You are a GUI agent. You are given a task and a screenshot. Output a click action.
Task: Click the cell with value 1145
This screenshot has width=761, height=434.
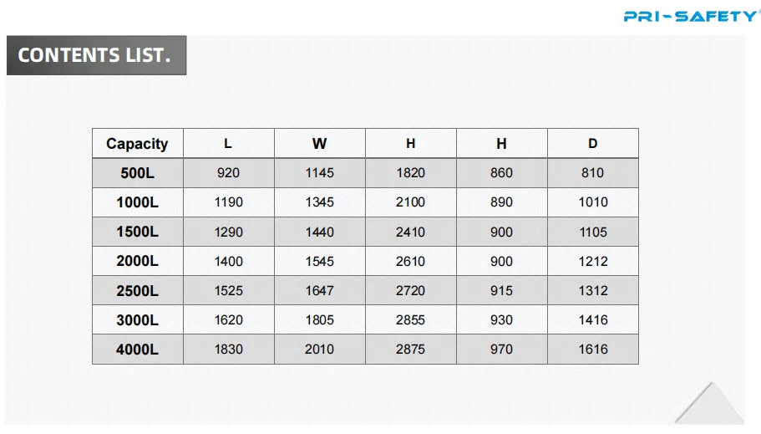319,173
